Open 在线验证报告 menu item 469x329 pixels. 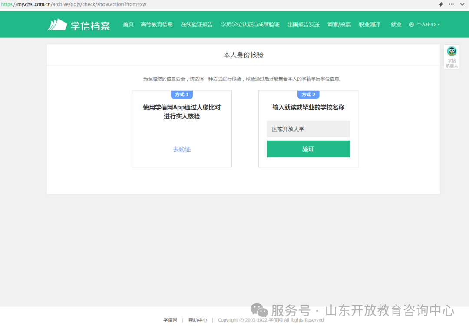point(197,24)
